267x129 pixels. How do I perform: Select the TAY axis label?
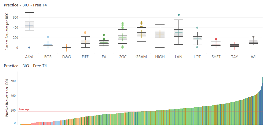235,57
